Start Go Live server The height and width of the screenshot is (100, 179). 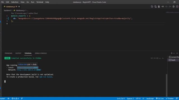tap(160, 99)
